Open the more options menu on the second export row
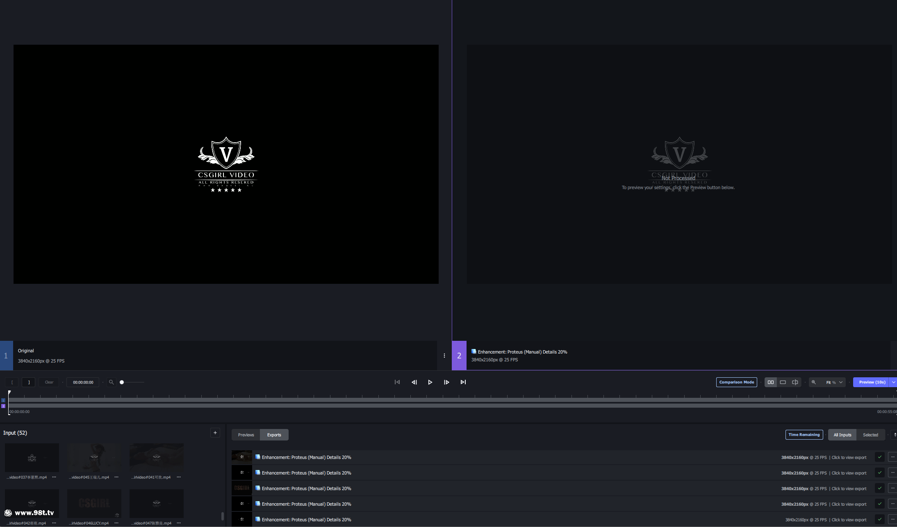 click(892, 472)
